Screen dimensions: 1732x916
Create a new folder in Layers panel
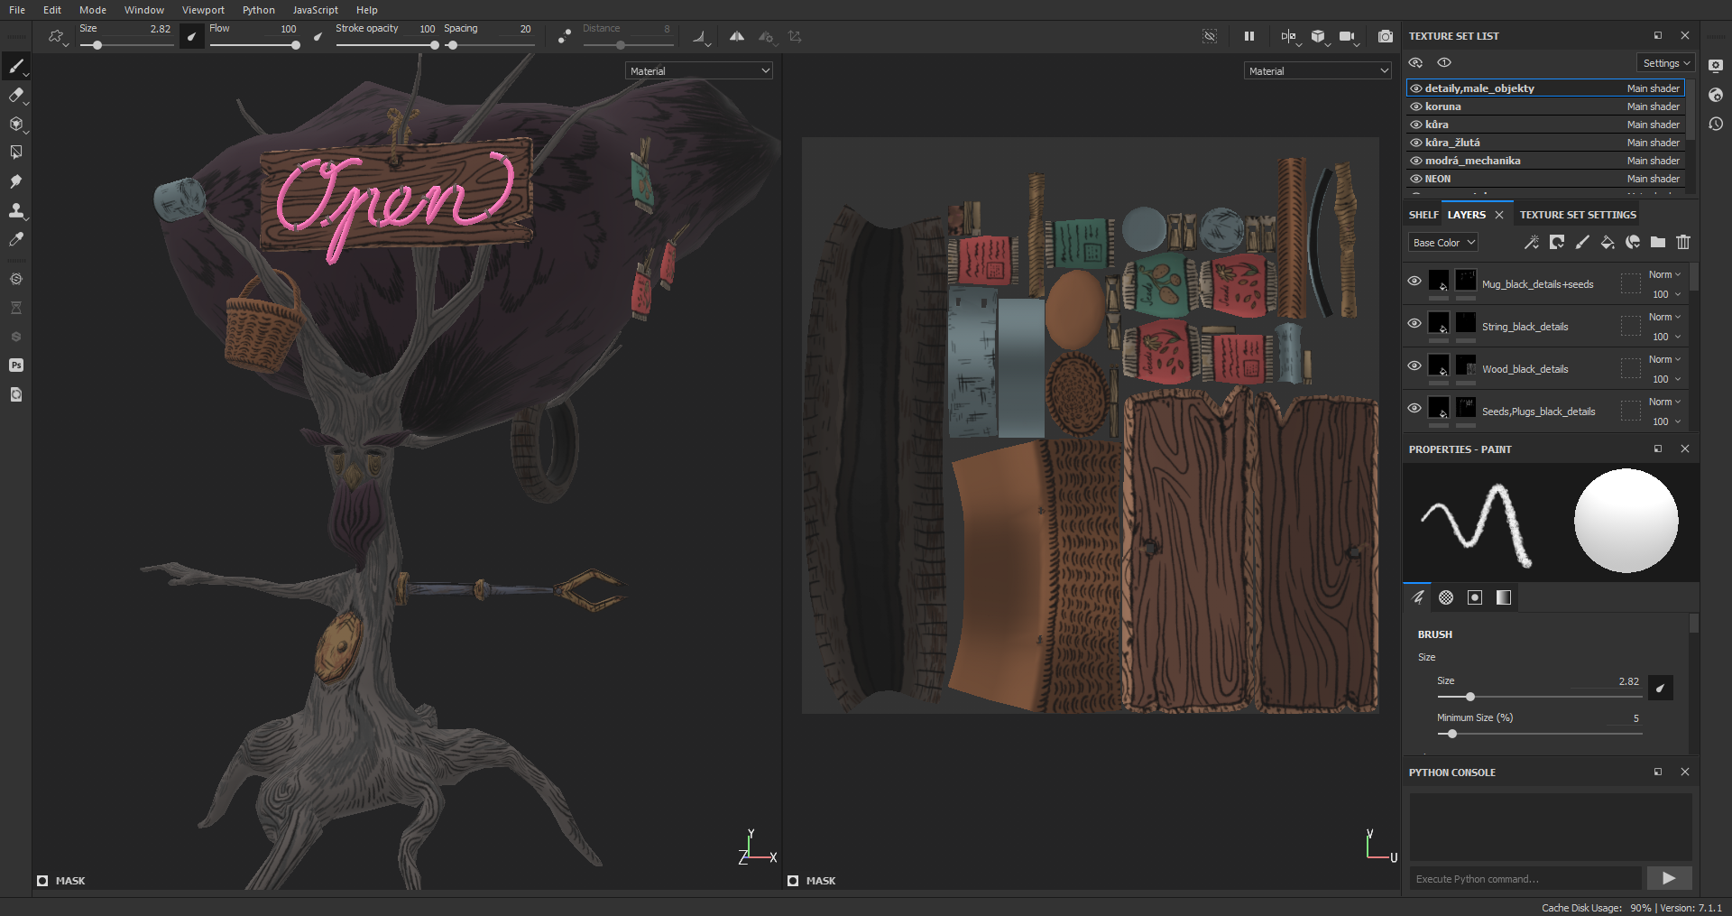1658,242
